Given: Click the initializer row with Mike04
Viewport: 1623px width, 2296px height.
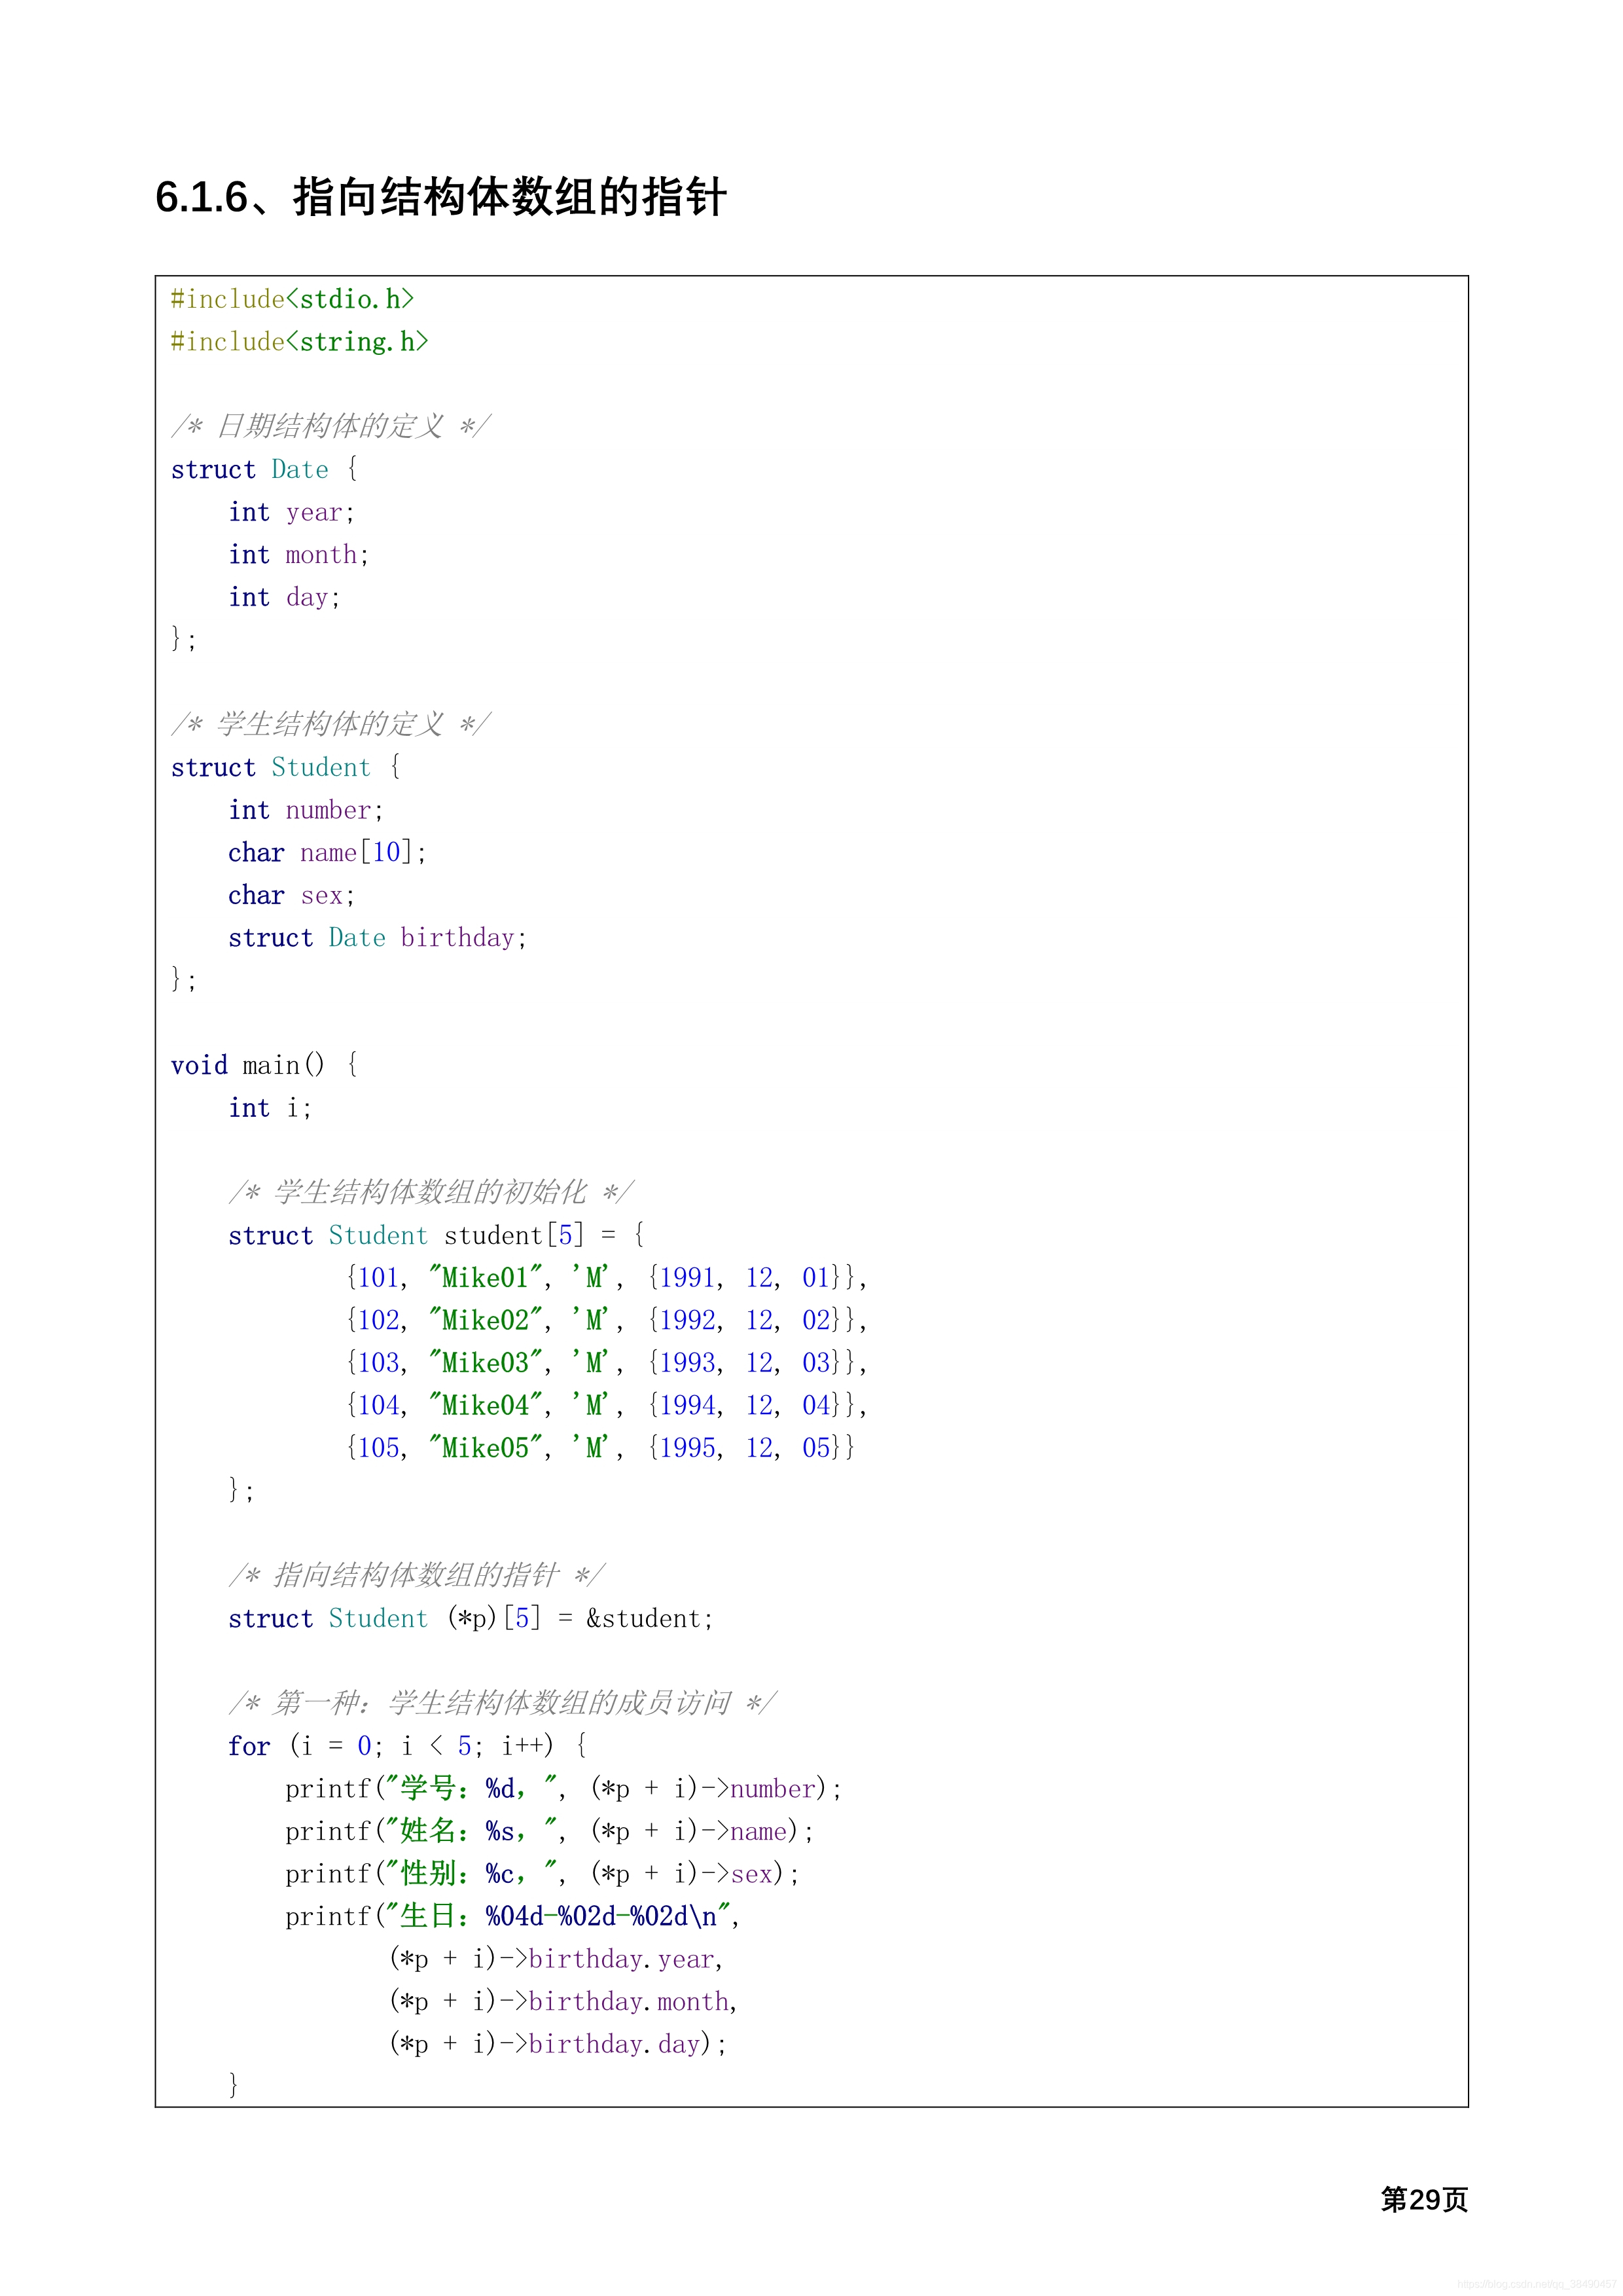Looking at the screenshot, I should tap(605, 1405).
